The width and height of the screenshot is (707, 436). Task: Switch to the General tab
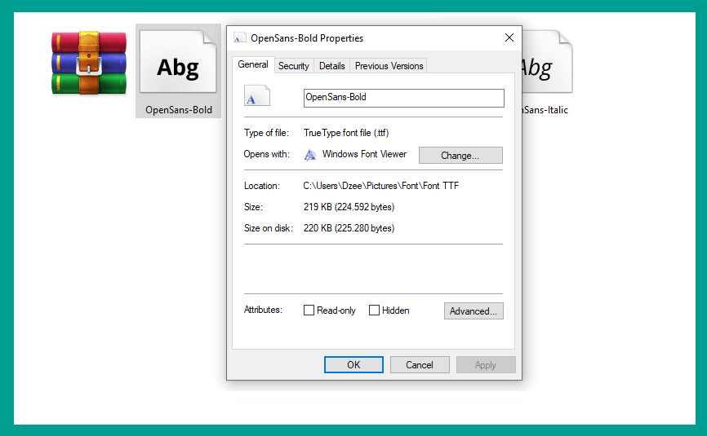coord(253,64)
